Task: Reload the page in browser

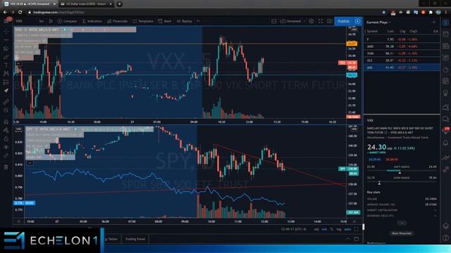Action: pos(20,13)
